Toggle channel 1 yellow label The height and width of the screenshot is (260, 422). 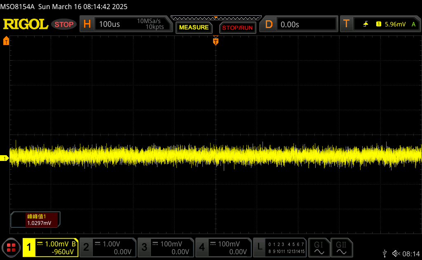coord(29,247)
